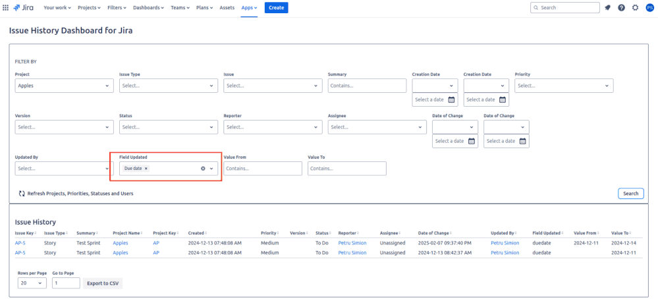Image resolution: width=658 pixels, height=299 pixels.
Task: Open the help question mark icon
Action: (x=622, y=7)
